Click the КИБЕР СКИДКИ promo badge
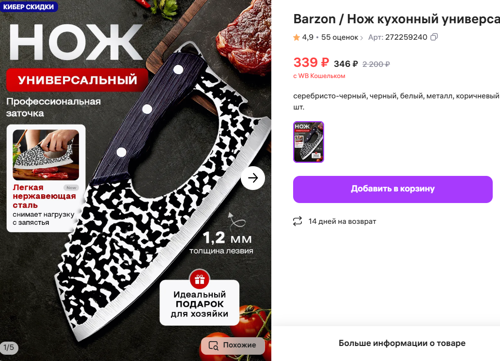This screenshot has height=361, width=500. coord(29,6)
